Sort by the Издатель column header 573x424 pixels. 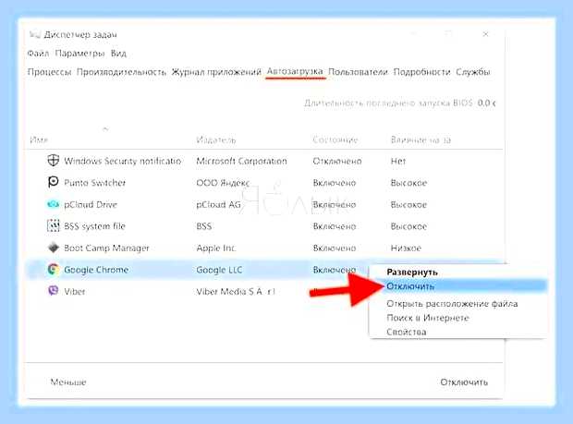(x=216, y=139)
